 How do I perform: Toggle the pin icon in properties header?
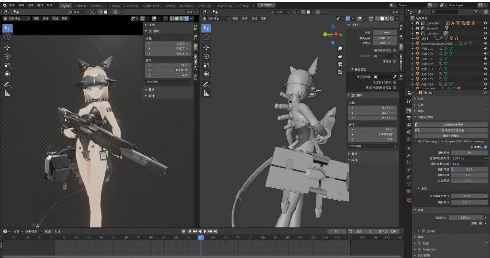485,93
